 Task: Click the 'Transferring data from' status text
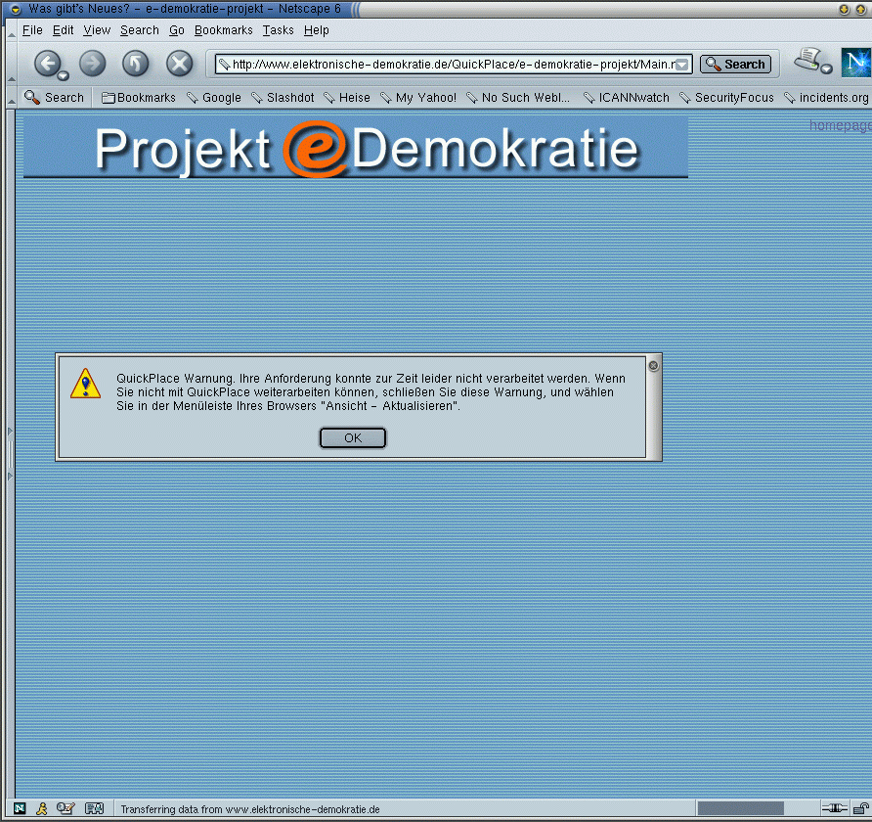(250, 809)
